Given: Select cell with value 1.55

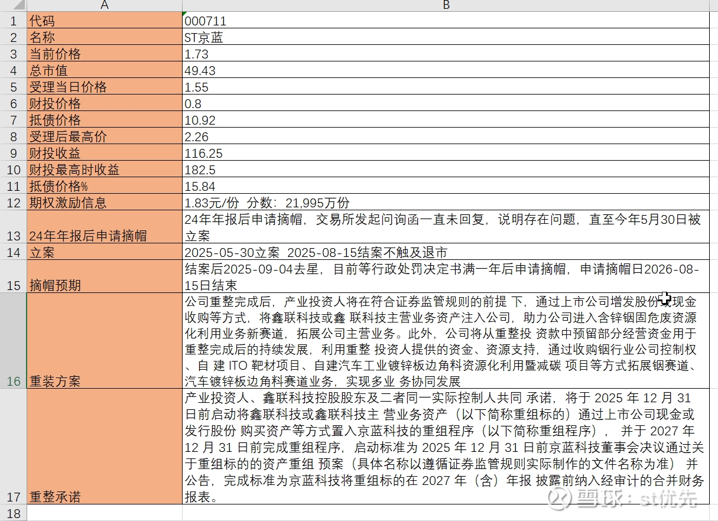Looking at the screenshot, I should (x=446, y=86).
